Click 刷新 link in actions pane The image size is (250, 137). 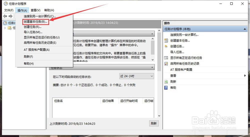[173, 82]
